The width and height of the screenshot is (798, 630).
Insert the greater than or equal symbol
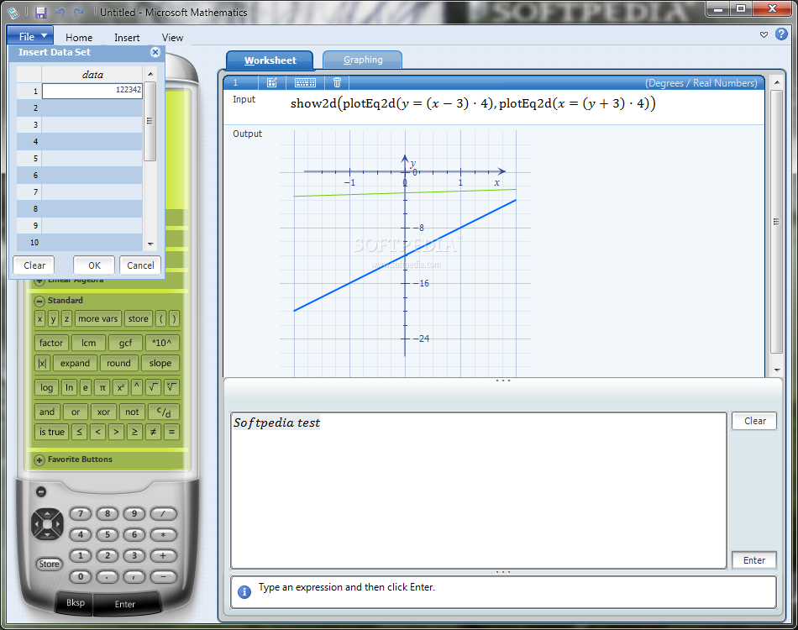click(134, 432)
